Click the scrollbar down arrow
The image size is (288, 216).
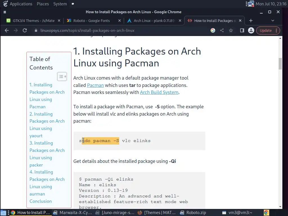tap(280, 207)
